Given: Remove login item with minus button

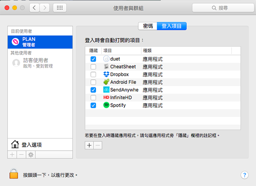Looking at the screenshot, I should (98, 145).
